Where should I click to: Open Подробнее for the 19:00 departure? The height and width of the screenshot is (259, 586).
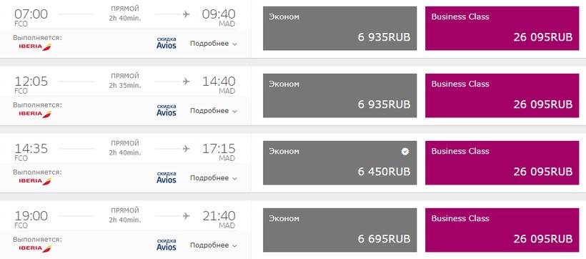[x=214, y=245]
